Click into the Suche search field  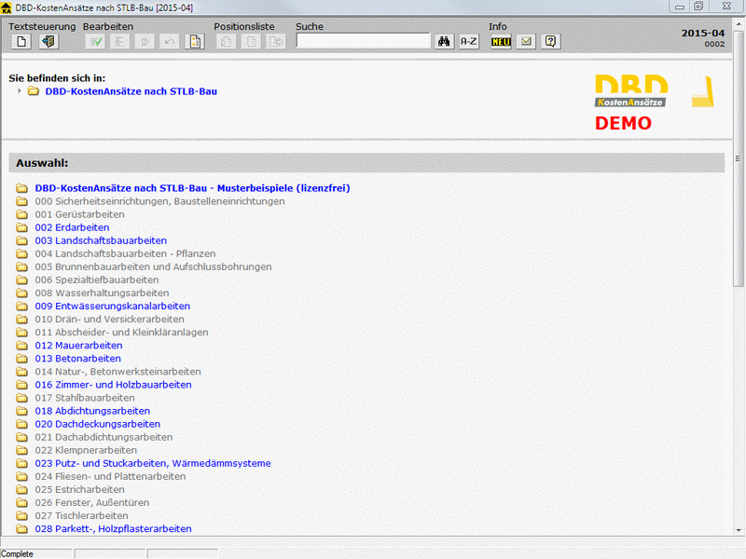363,41
